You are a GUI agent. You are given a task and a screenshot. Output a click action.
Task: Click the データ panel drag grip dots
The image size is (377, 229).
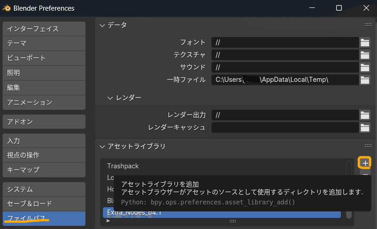click(368, 25)
